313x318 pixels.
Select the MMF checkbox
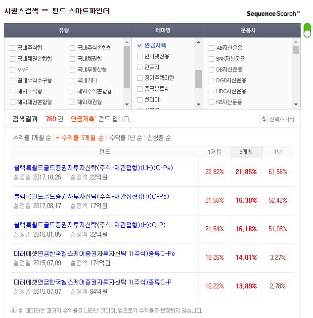pos(13,70)
